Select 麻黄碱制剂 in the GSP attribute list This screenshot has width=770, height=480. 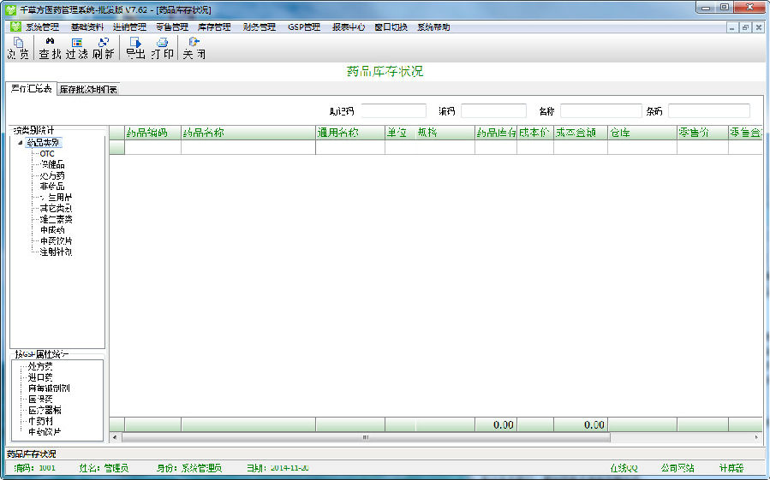[49, 388]
